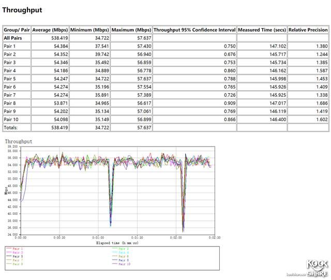This screenshot has width=331, height=280.
Task: Select the "Pair 6" table row label
Action: coord(9,87)
